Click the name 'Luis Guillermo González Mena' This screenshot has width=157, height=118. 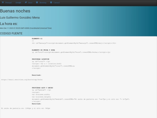[x=20, y=17]
